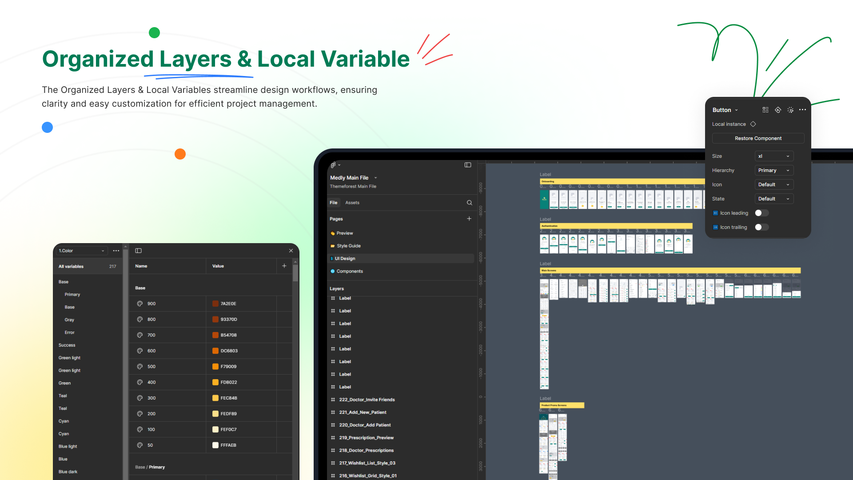Screen dimensions: 853x480
Task: Open the Size dropdown set to xl
Action: click(774, 156)
